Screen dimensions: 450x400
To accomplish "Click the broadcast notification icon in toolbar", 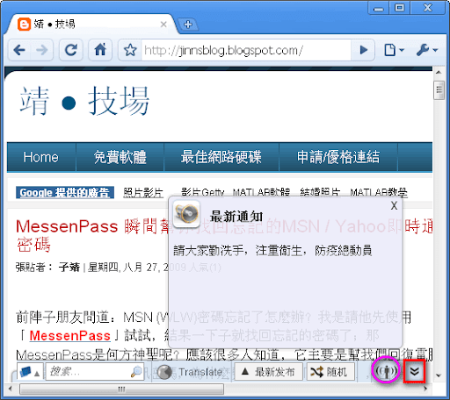I will pos(386,371).
